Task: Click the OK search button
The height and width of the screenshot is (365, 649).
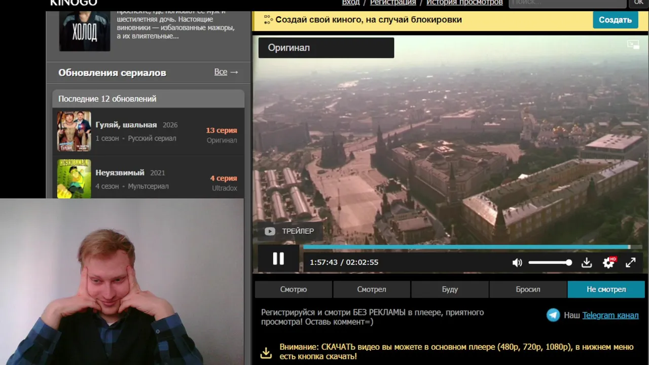Action: 638,3
